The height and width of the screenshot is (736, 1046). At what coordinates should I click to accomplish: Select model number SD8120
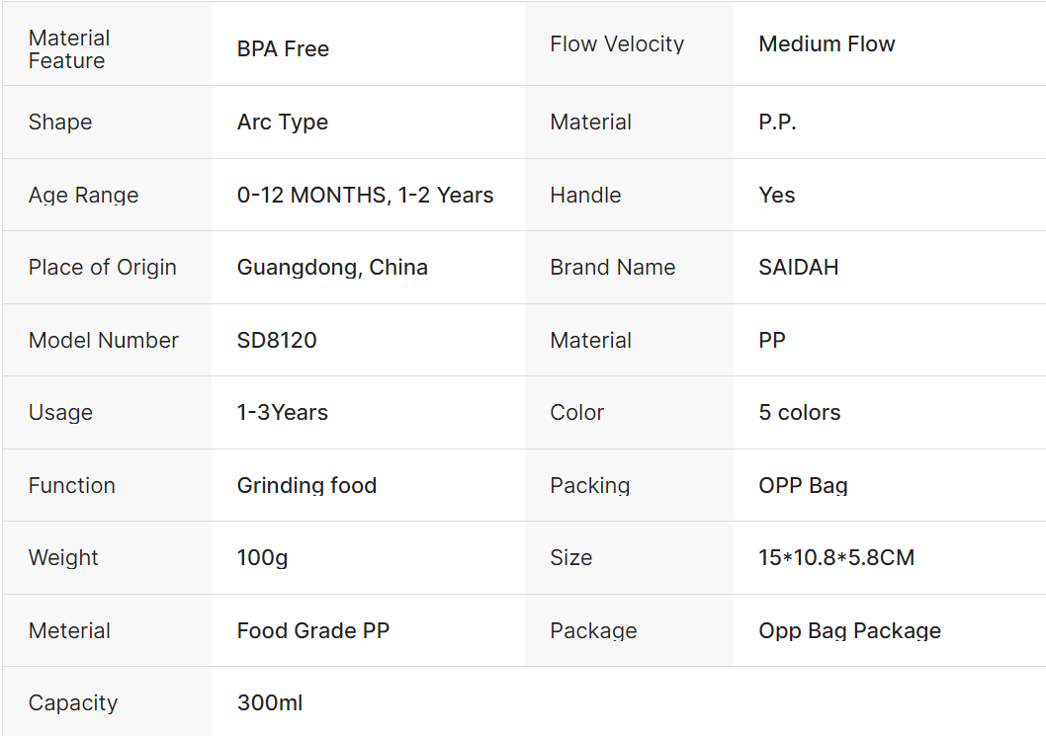coord(277,341)
